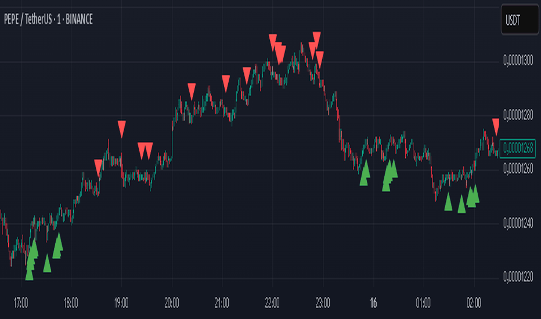Click the 18:00 time axis label

[71, 303]
